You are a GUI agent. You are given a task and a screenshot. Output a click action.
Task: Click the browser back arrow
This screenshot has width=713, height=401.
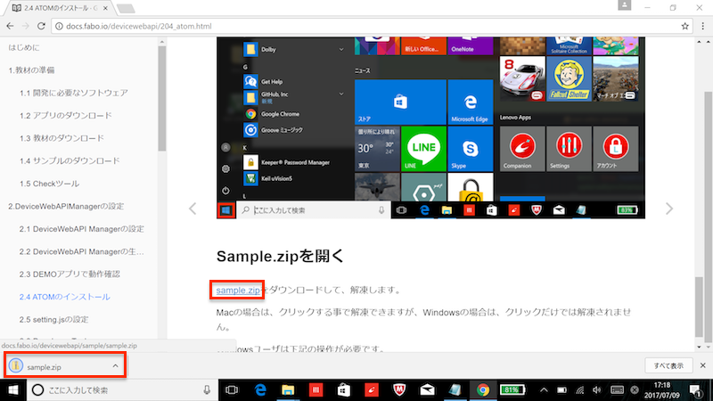tap(11, 27)
